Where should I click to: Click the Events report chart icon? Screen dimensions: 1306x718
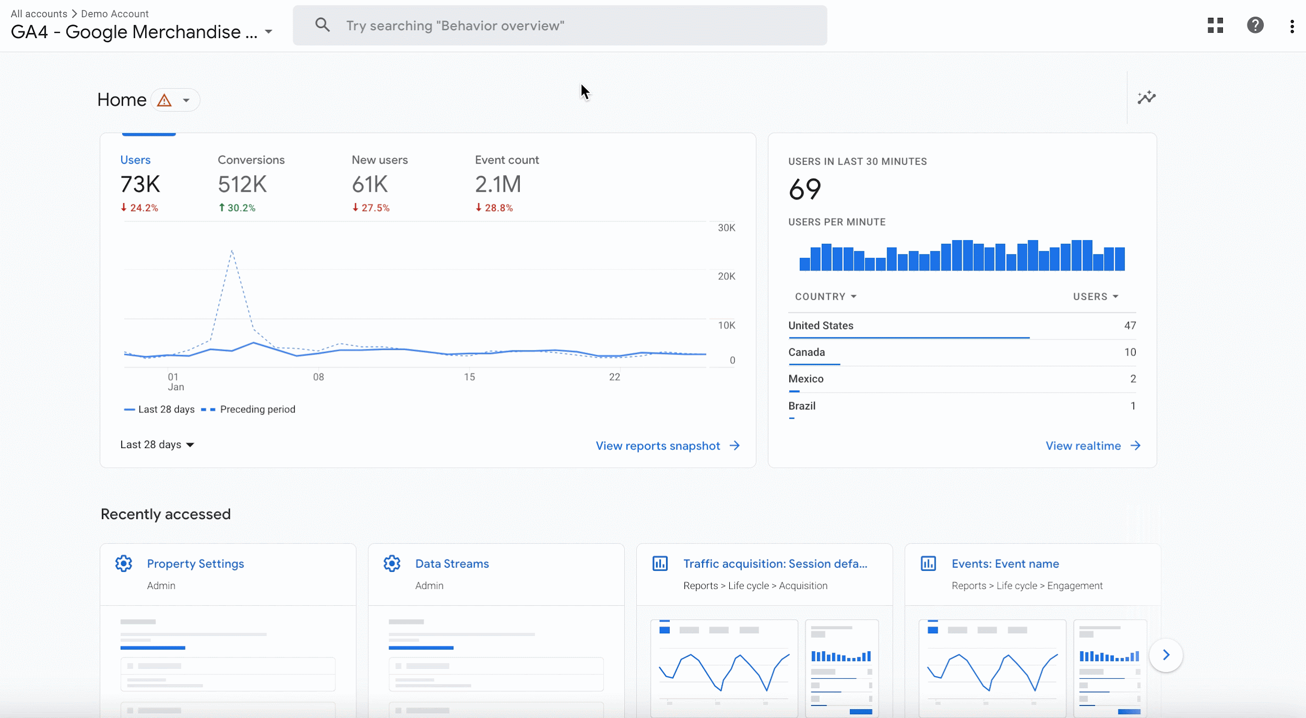click(x=928, y=563)
